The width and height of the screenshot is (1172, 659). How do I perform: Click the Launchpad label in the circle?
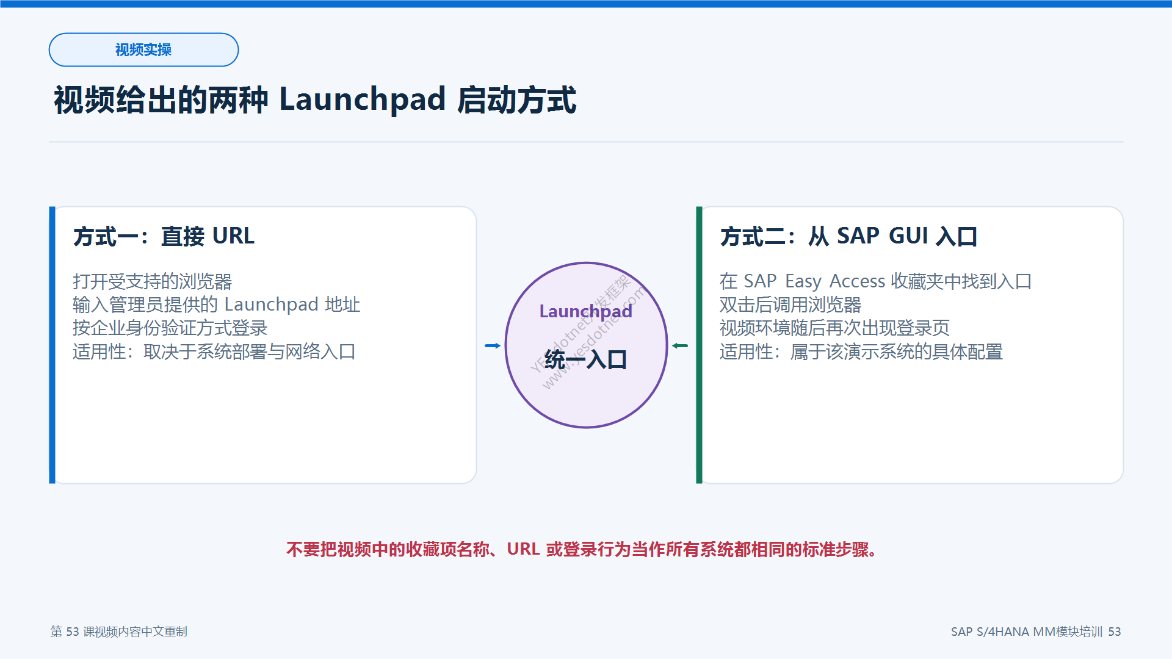click(x=586, y=312)
